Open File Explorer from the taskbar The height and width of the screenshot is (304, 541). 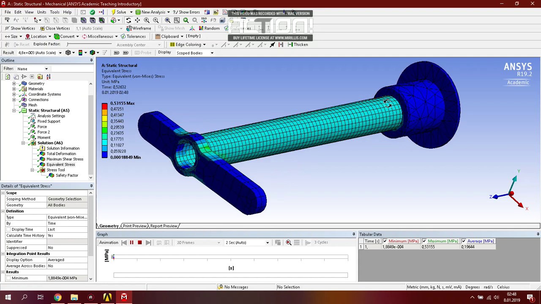click(x=74, y=297)
